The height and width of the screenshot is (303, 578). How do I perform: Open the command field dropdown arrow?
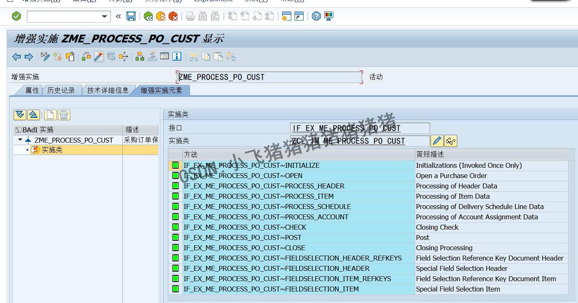(105, 17)
